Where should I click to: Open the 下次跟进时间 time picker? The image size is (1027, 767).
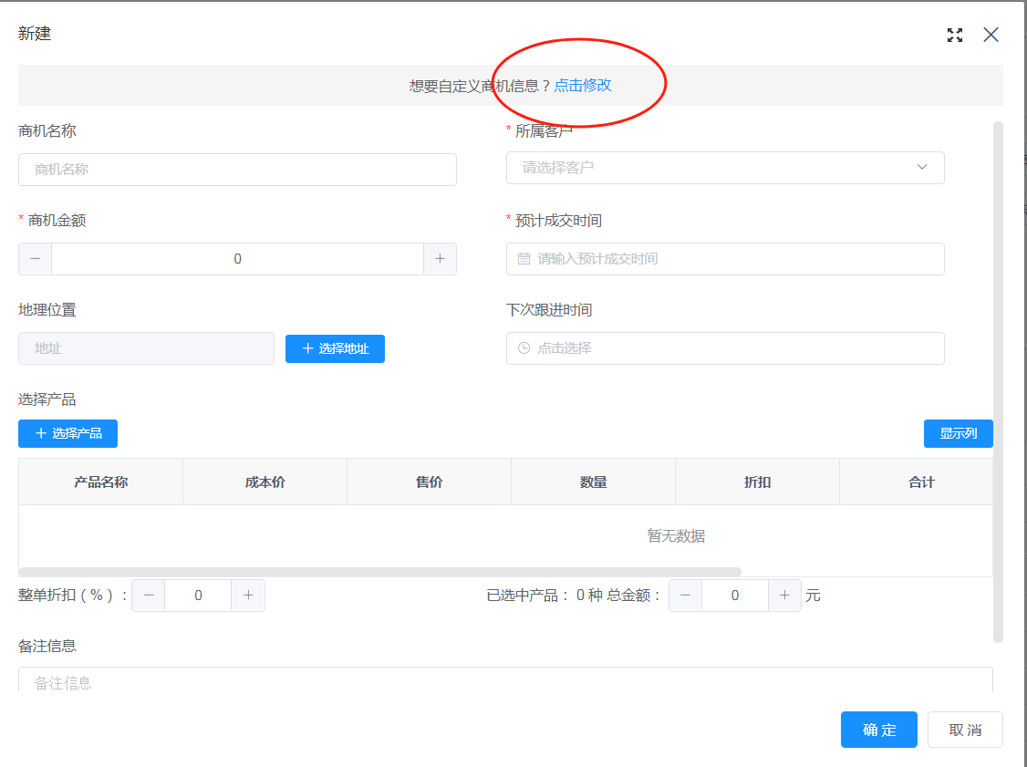point(725,348)
